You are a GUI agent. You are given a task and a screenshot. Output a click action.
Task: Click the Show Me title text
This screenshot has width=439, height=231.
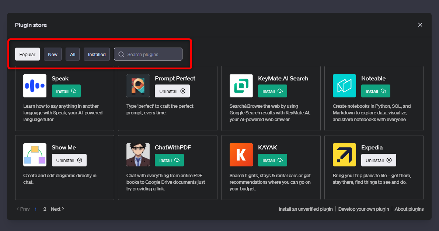pyautogui.click(x=63, y=148)
